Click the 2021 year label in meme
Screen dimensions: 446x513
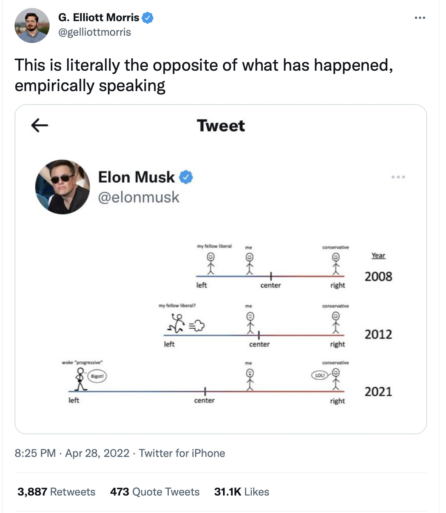[378, 392]
